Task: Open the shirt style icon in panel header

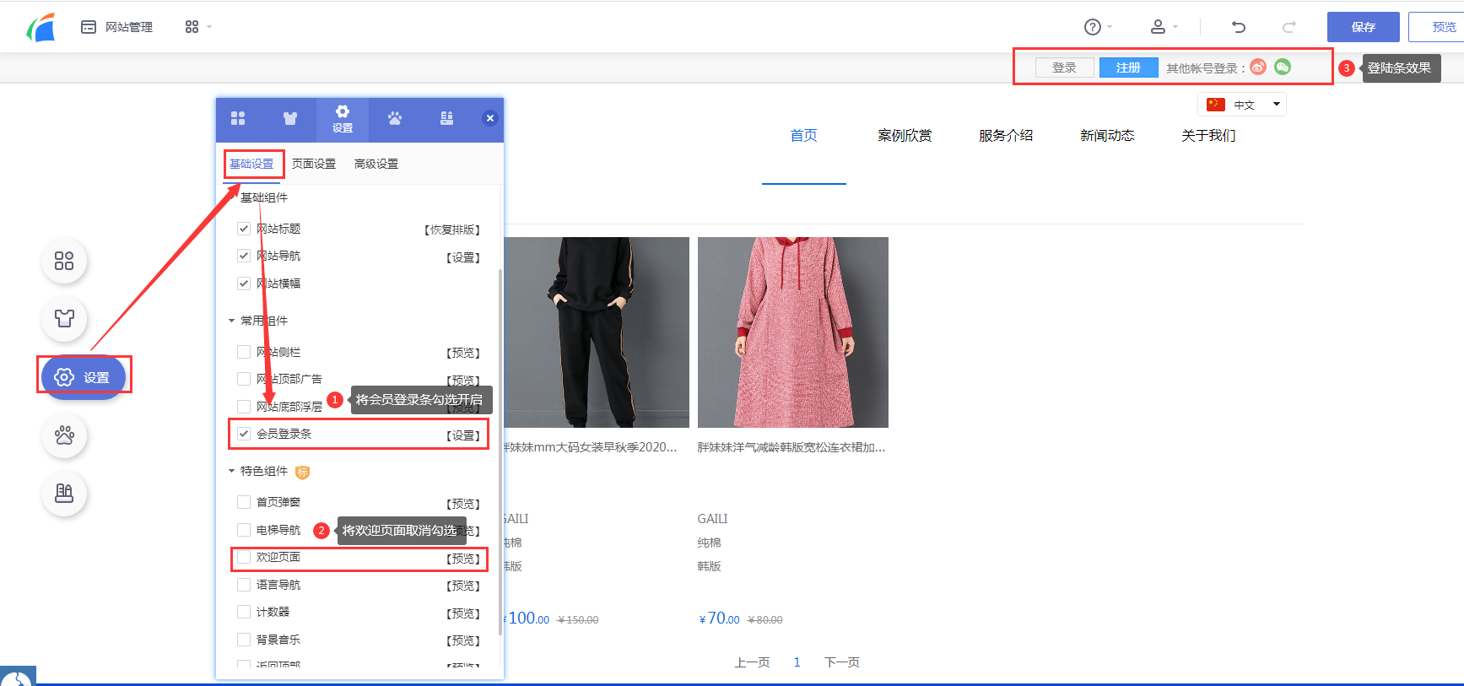Action: (x=290, y=118)
